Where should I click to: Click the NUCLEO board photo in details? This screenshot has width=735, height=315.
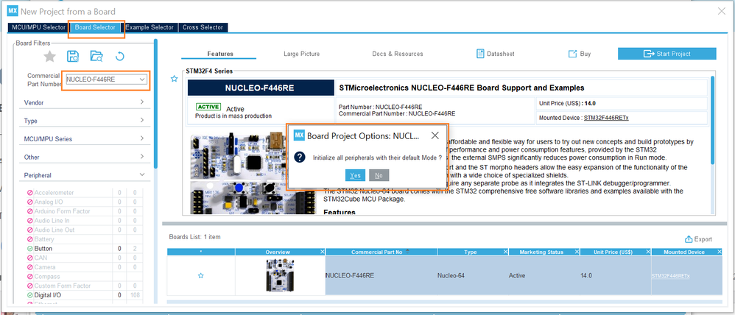coord(253,174)
